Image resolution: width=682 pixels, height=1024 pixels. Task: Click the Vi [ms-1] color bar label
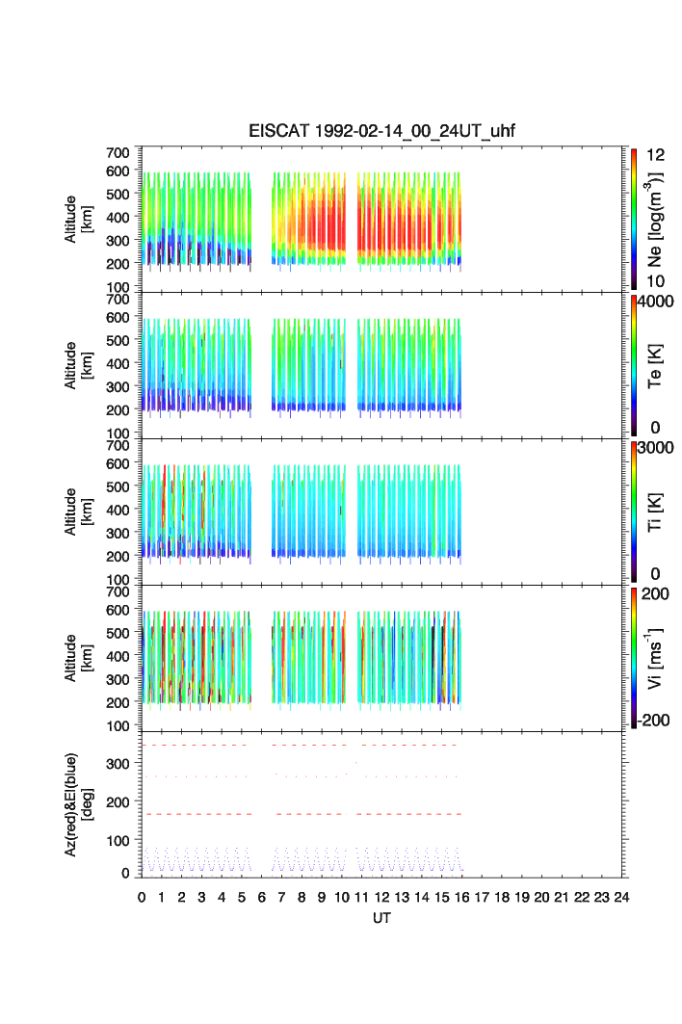654,658
